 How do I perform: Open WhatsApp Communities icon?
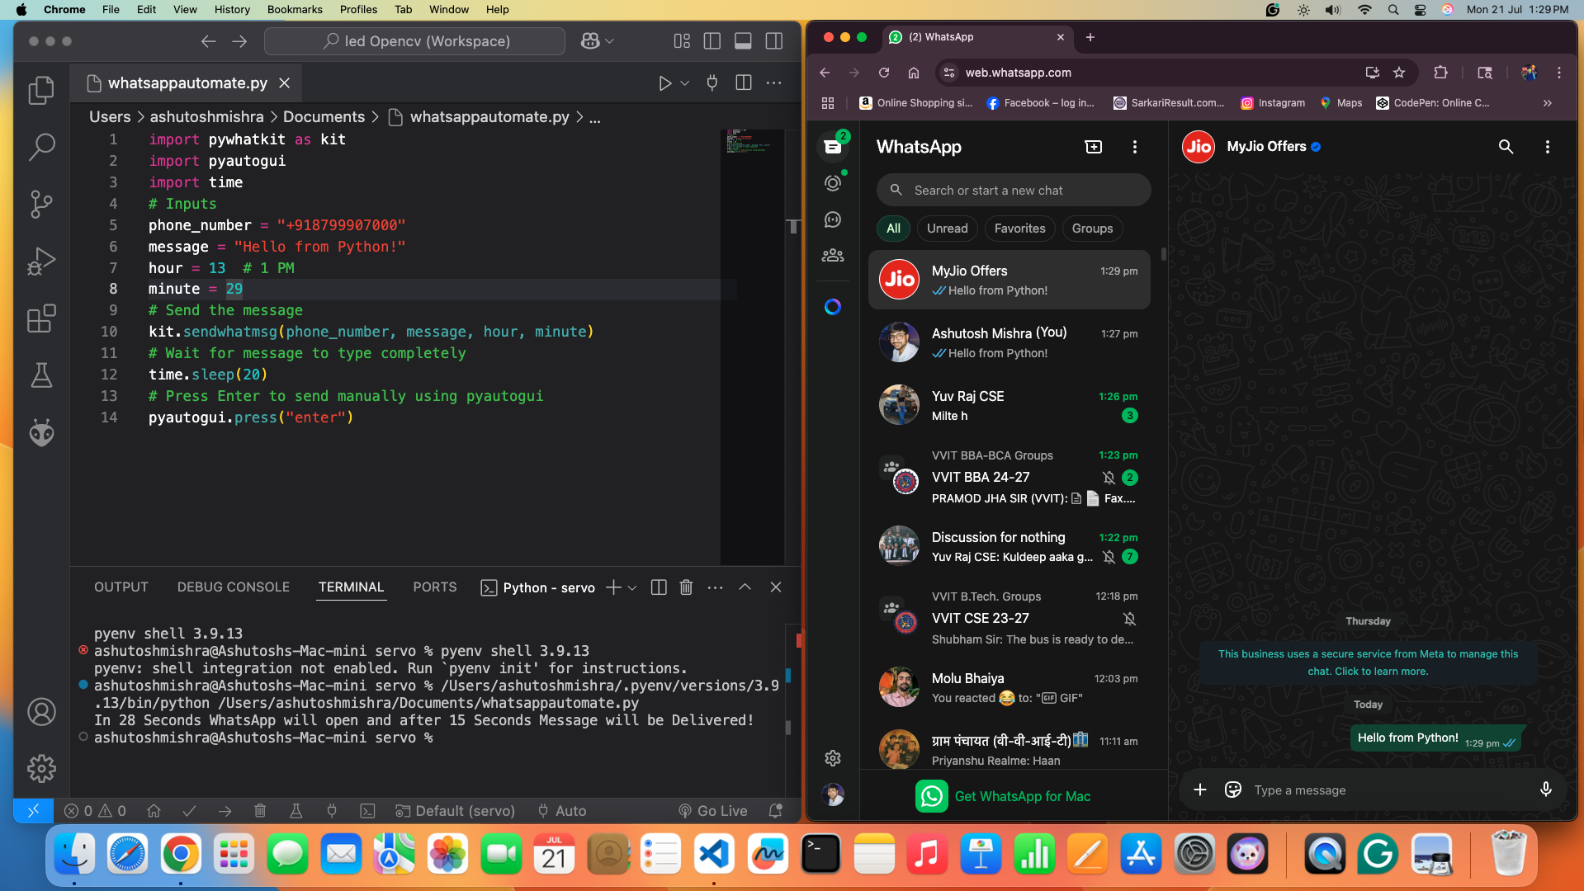[x=833, y=256]
